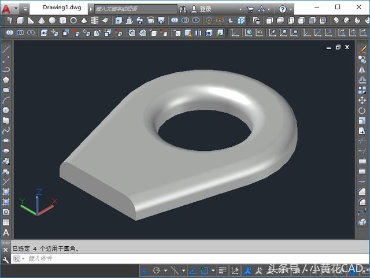The image size is (370, 278).
Task: Open the AutoCAD application menu logo
Action: click(6, 9)
